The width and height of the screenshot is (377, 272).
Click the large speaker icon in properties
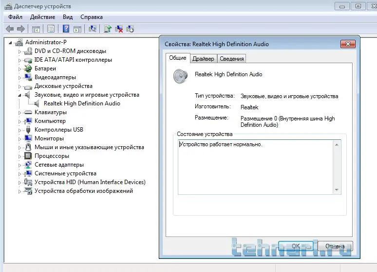180,76
